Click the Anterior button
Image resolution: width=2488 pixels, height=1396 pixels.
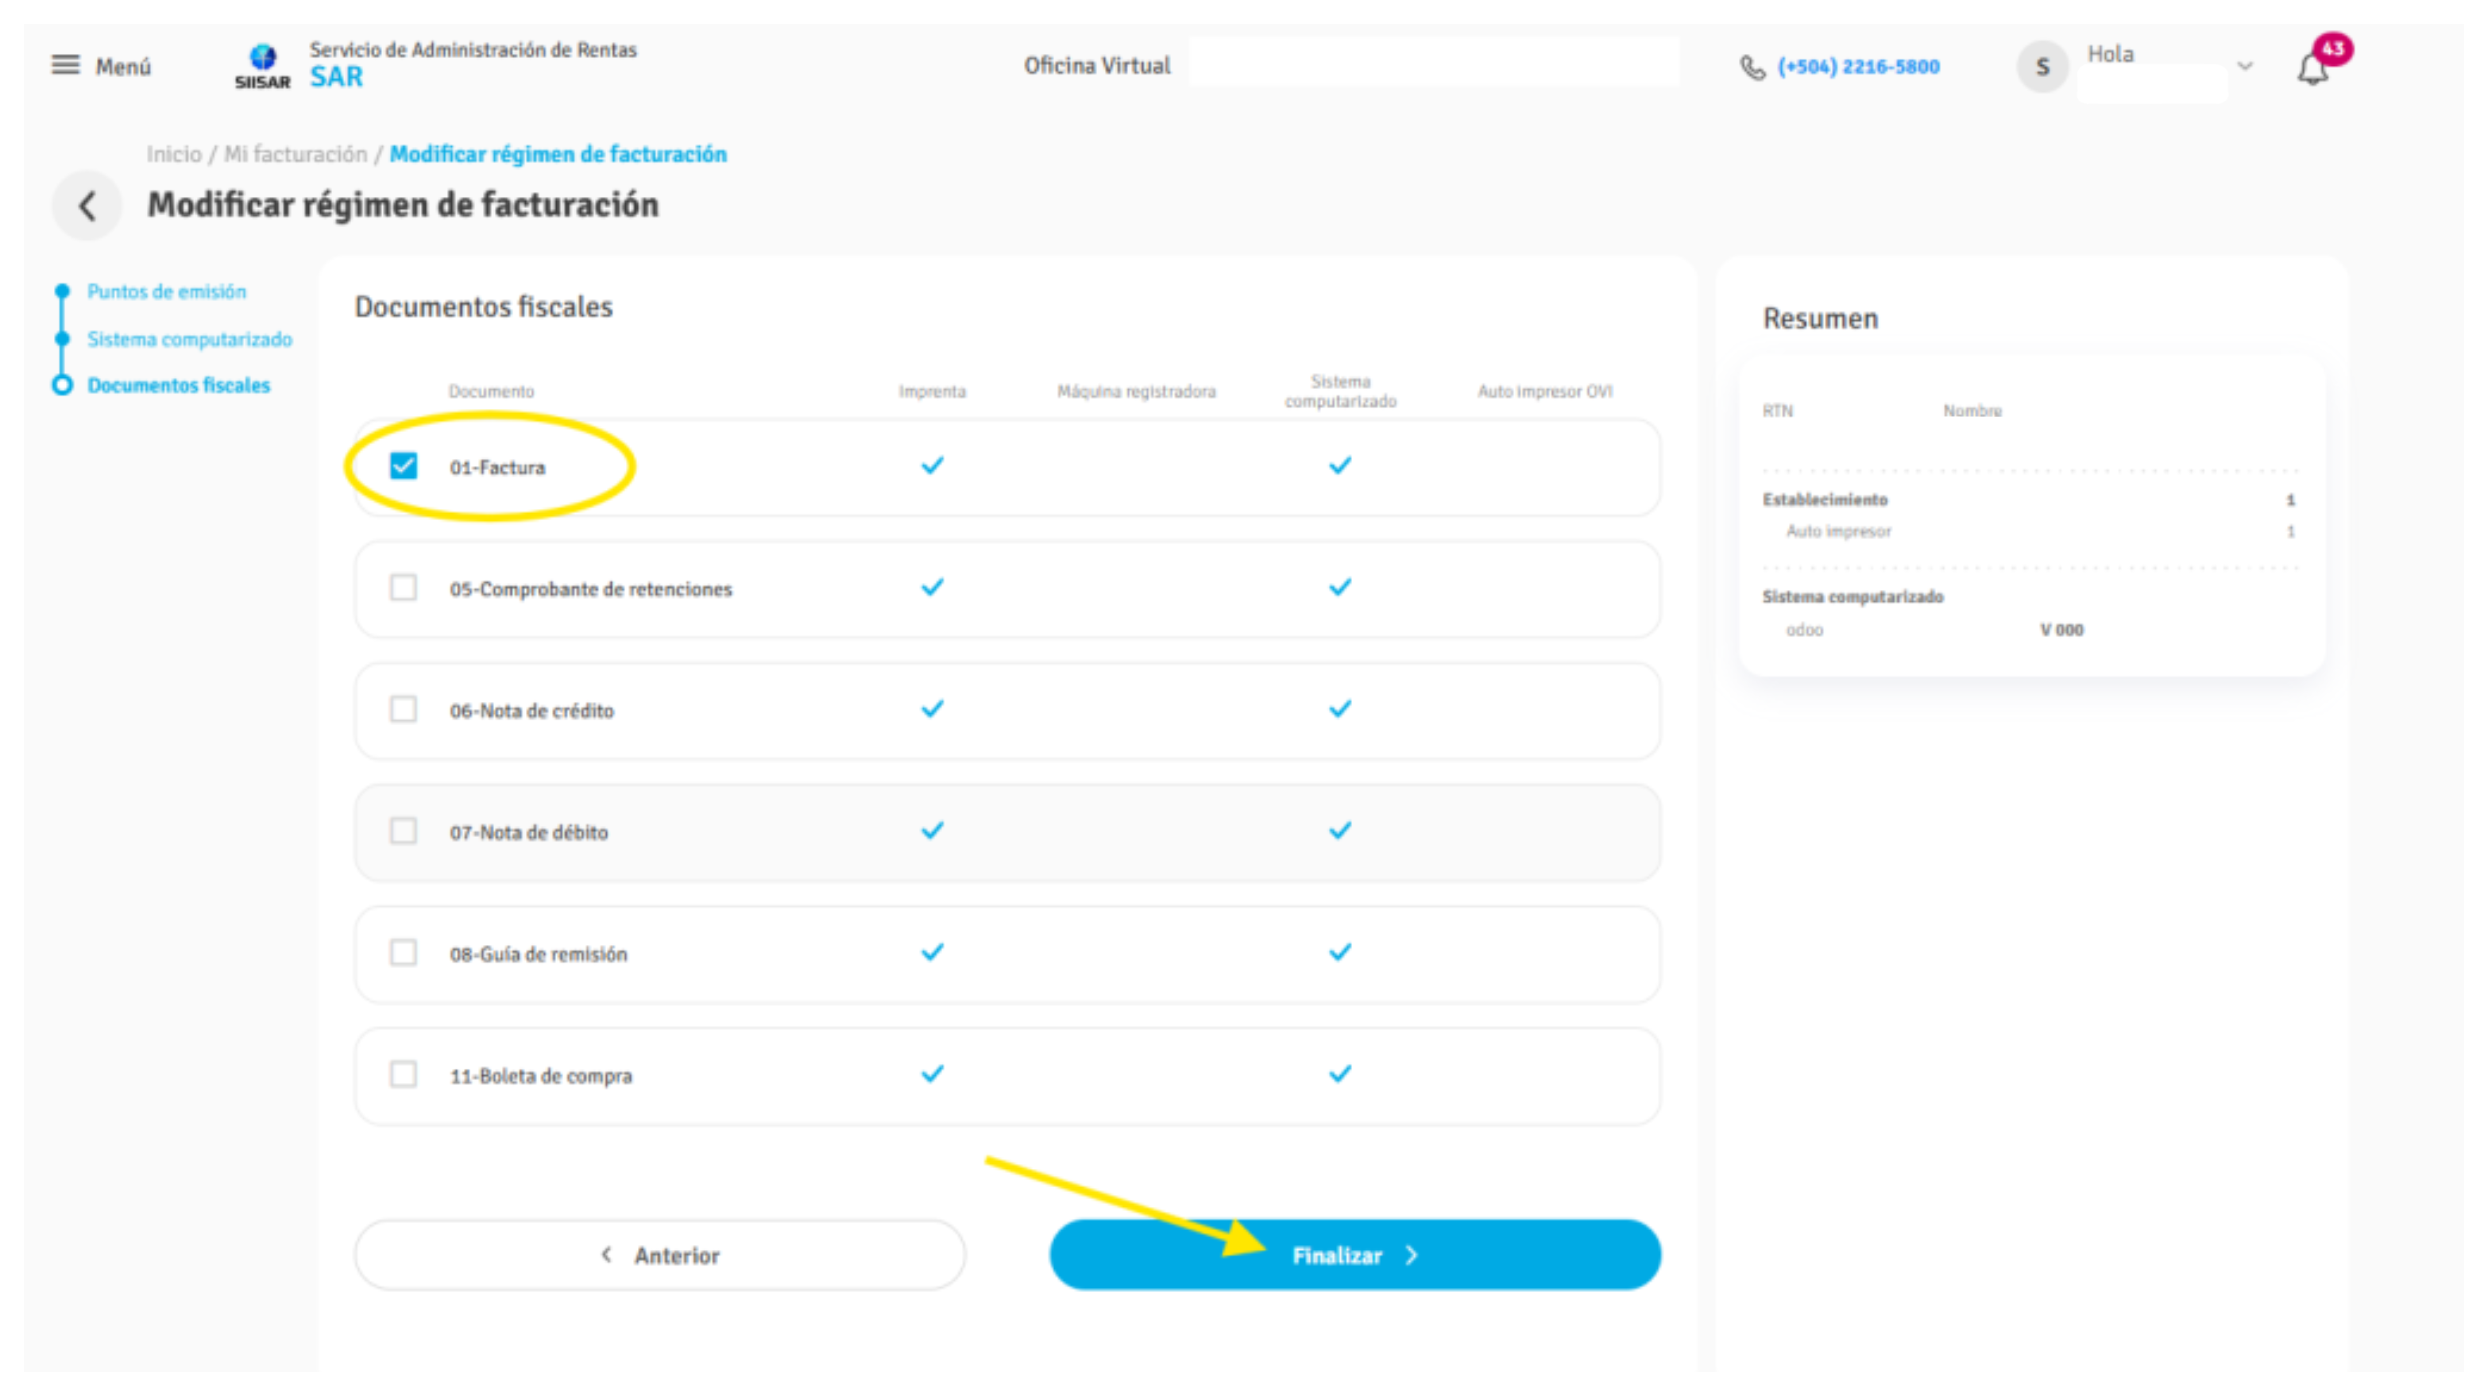659,1254
